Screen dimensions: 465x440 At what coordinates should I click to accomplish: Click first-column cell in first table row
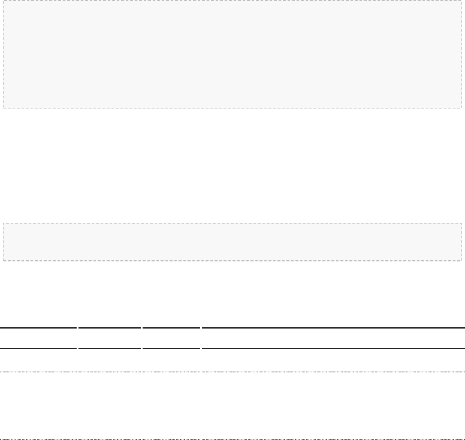coord(38,360)
